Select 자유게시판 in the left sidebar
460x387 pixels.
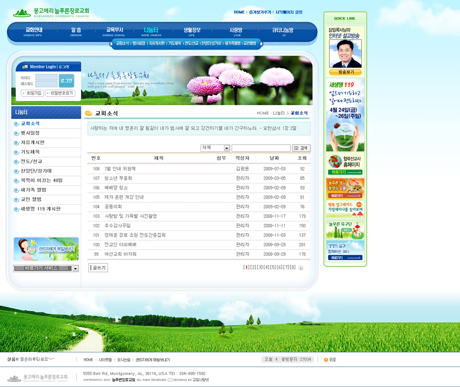tap(33, 142)
